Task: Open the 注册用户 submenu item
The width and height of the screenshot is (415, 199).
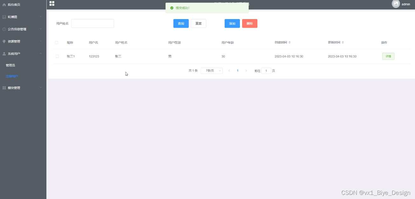Action: point(23,76)
